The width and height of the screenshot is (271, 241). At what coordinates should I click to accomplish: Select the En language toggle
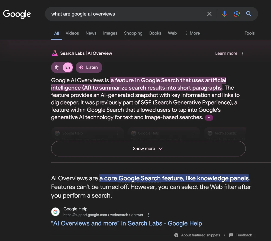pos(68,67)
